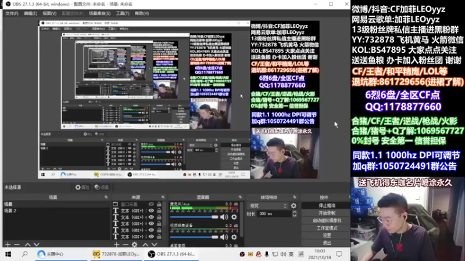Toggle visibility of the 窗口采集 source
Image resolution: width=465 pixels, height=261 pixels.
point(151,204)
